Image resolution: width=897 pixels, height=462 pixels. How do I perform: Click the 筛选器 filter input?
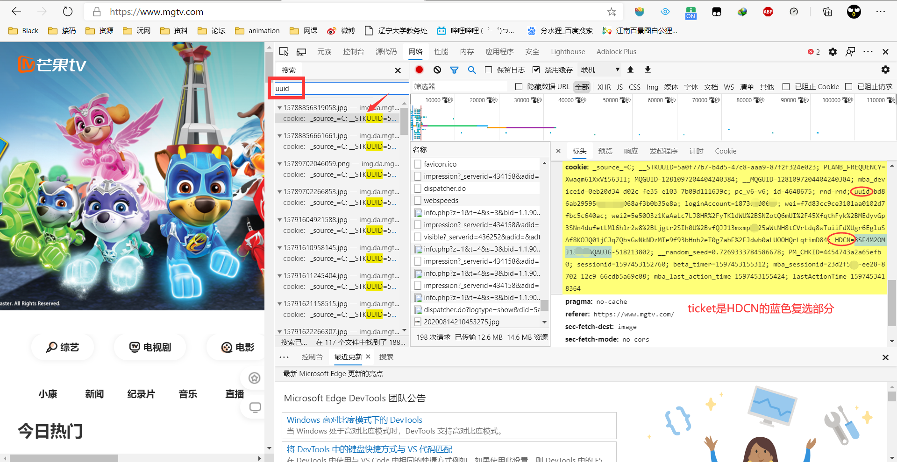[459, 87]
